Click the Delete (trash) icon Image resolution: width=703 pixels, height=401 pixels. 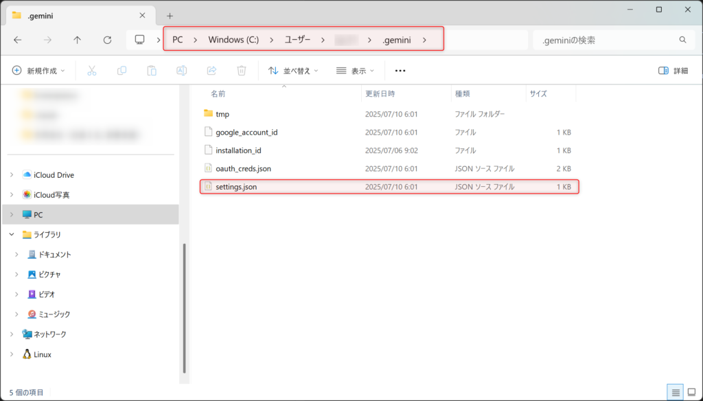point(241,70)
